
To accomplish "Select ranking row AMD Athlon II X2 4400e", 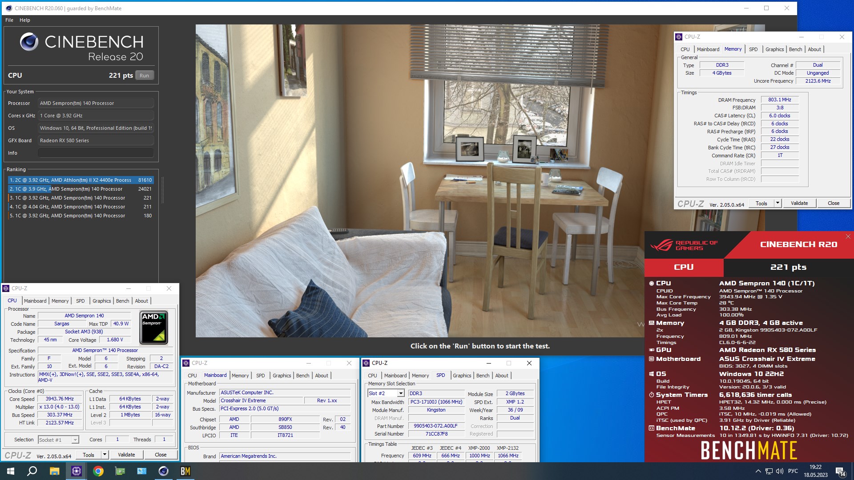I will tap(81, 180).
